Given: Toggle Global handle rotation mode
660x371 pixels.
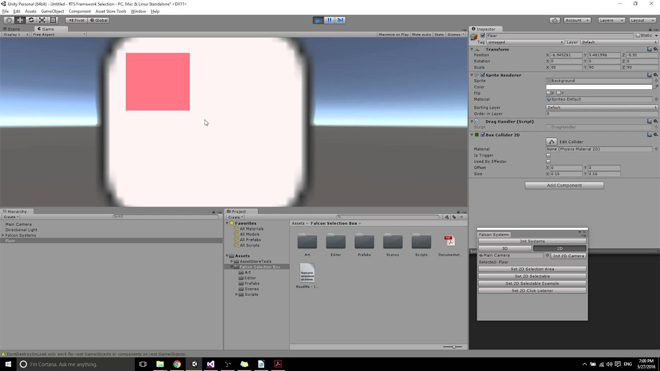Looking at the screenshot, I should pyautogui.click(x=98, y=20).
